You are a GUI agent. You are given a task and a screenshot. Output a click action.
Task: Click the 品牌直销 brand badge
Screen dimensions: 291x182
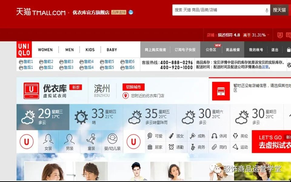pos(119,12)
